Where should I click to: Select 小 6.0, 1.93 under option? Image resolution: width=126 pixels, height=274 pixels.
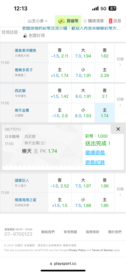(83, 113)
